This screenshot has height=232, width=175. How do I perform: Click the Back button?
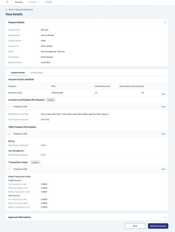(x=135, y=226)
